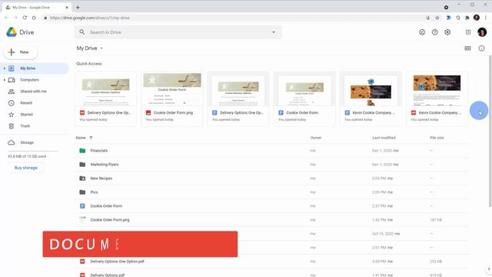Open the Help question mark icon
Image resolution: width=492 pixels, height=277 pixels.
click(x=434, y=32)
